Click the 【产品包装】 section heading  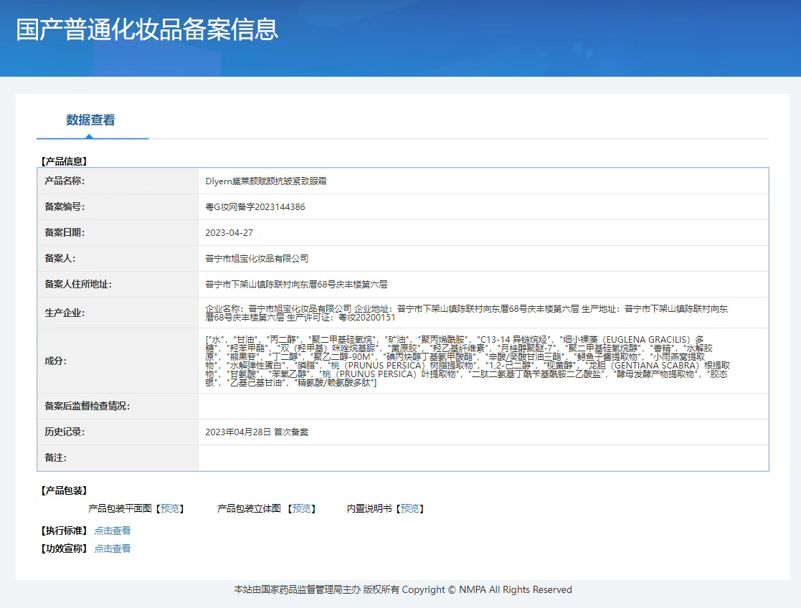(64, 490)
